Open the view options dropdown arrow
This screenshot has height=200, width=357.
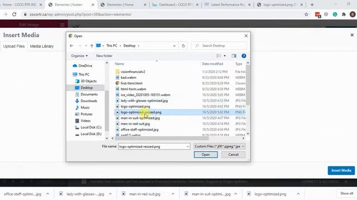(x=225, y=56)
